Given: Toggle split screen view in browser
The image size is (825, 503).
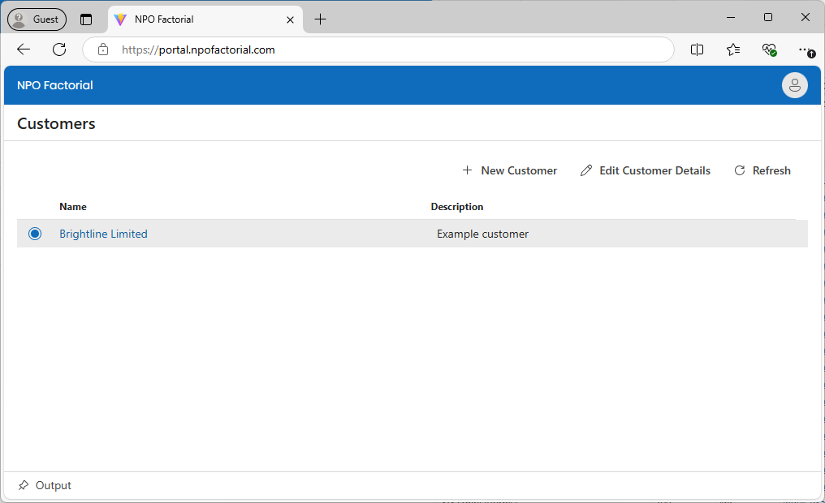Looking at the screenshot, I should (x=697, y=49).
